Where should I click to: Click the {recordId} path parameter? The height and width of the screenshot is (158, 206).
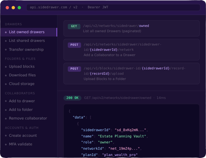[x=100, y=73]
